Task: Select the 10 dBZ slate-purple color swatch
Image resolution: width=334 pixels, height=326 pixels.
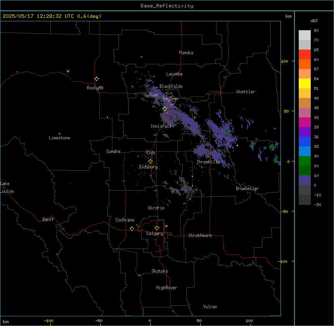Action: (305, 180)
